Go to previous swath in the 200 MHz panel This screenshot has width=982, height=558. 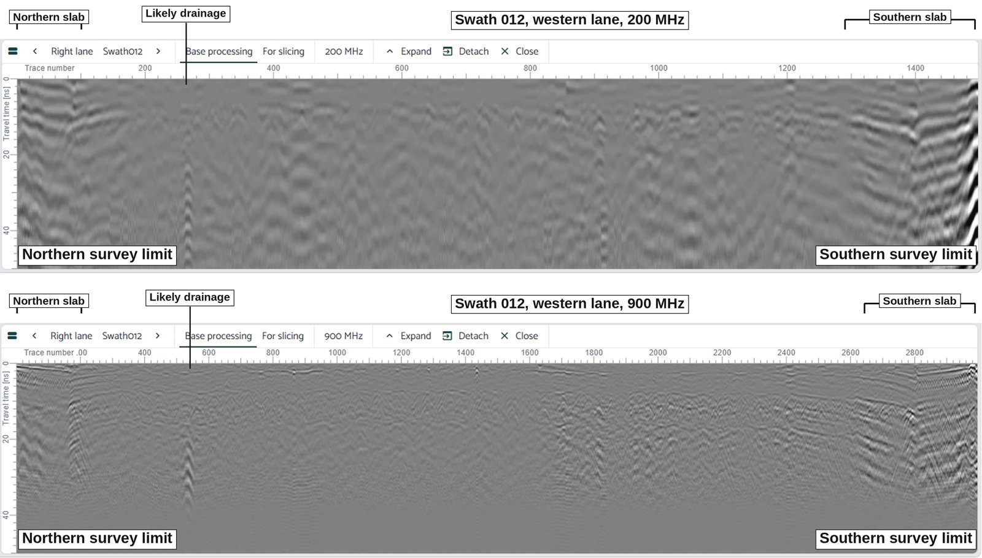[x=35, y=52]
